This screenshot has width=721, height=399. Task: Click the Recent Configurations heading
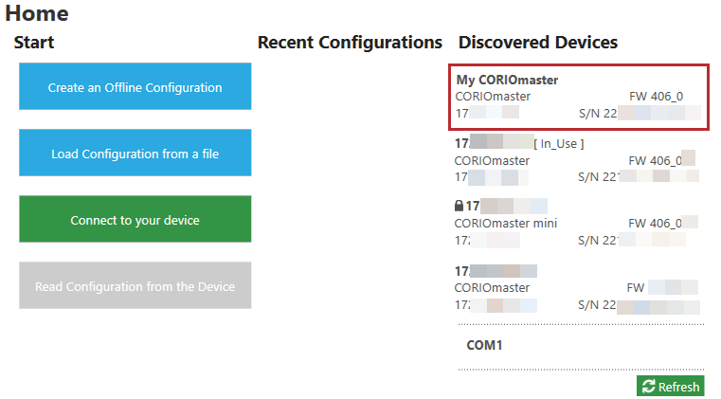tap(350, 43)
